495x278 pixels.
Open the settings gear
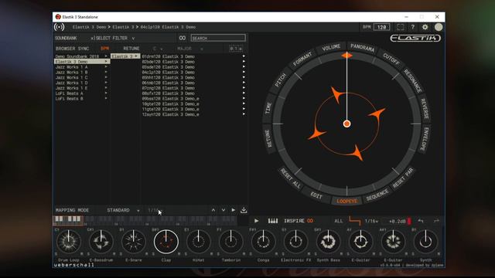(x=425, y=27)
